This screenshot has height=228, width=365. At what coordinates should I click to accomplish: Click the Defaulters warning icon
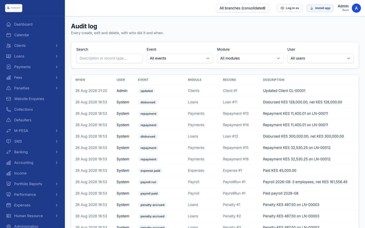9,120
